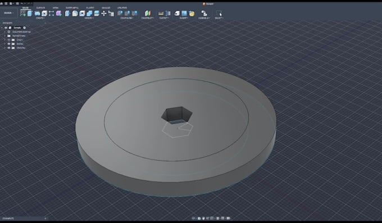Open the Design workspace dropdown

tap(9, 13)
